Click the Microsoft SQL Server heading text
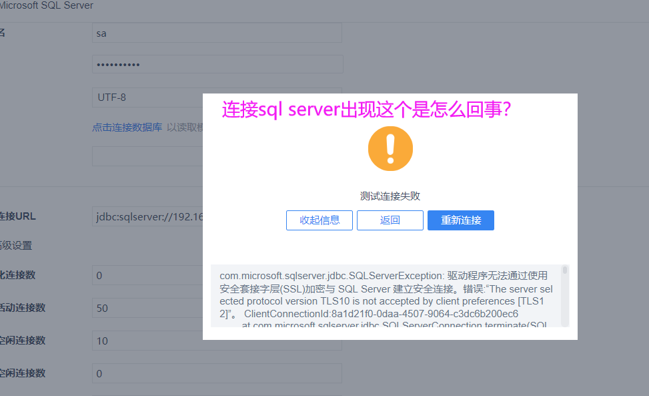This screenshot has width=649, height=396. (x=46, y=5)
